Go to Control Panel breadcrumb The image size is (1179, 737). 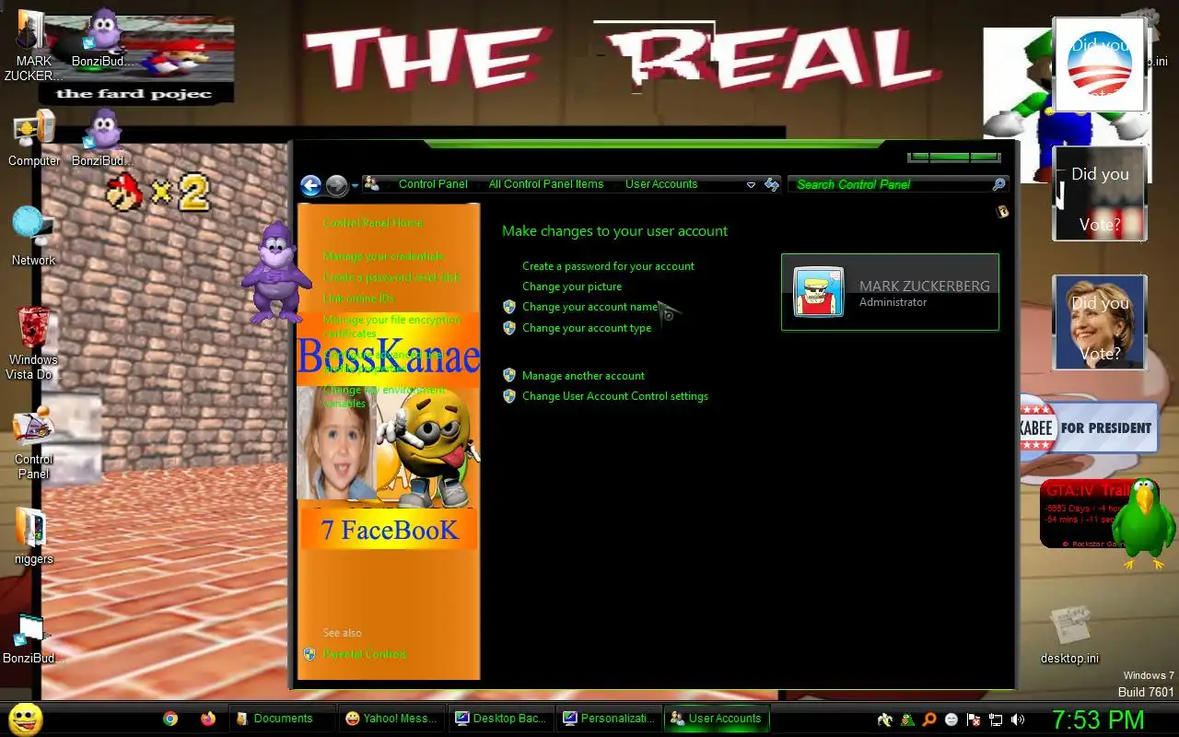click(x=433, y=184)
